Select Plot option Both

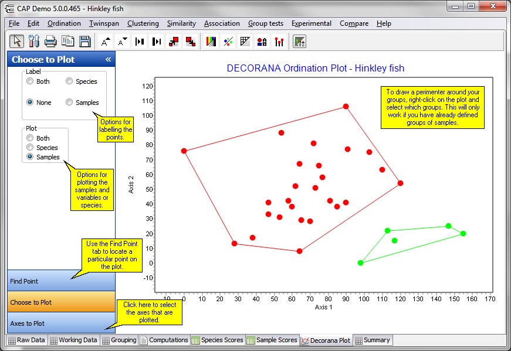click(38, 138)
